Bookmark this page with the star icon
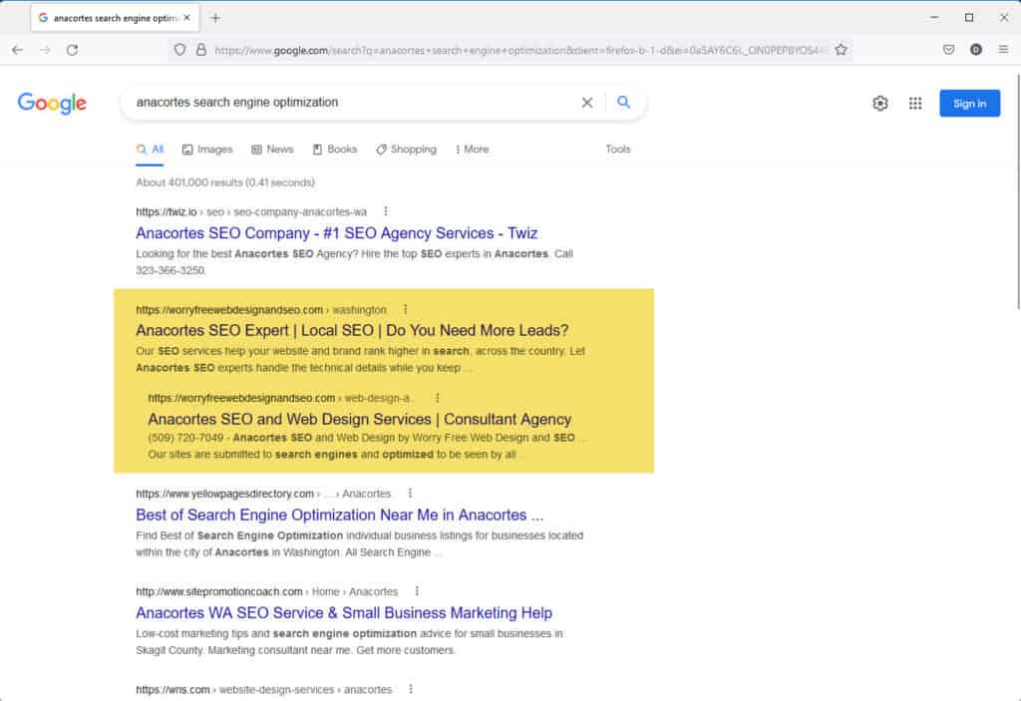This screenshot has height=701, width=1021. [x=841, y=50]
